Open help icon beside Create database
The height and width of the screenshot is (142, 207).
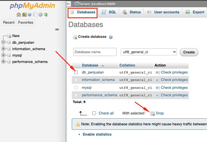[111, 37]
